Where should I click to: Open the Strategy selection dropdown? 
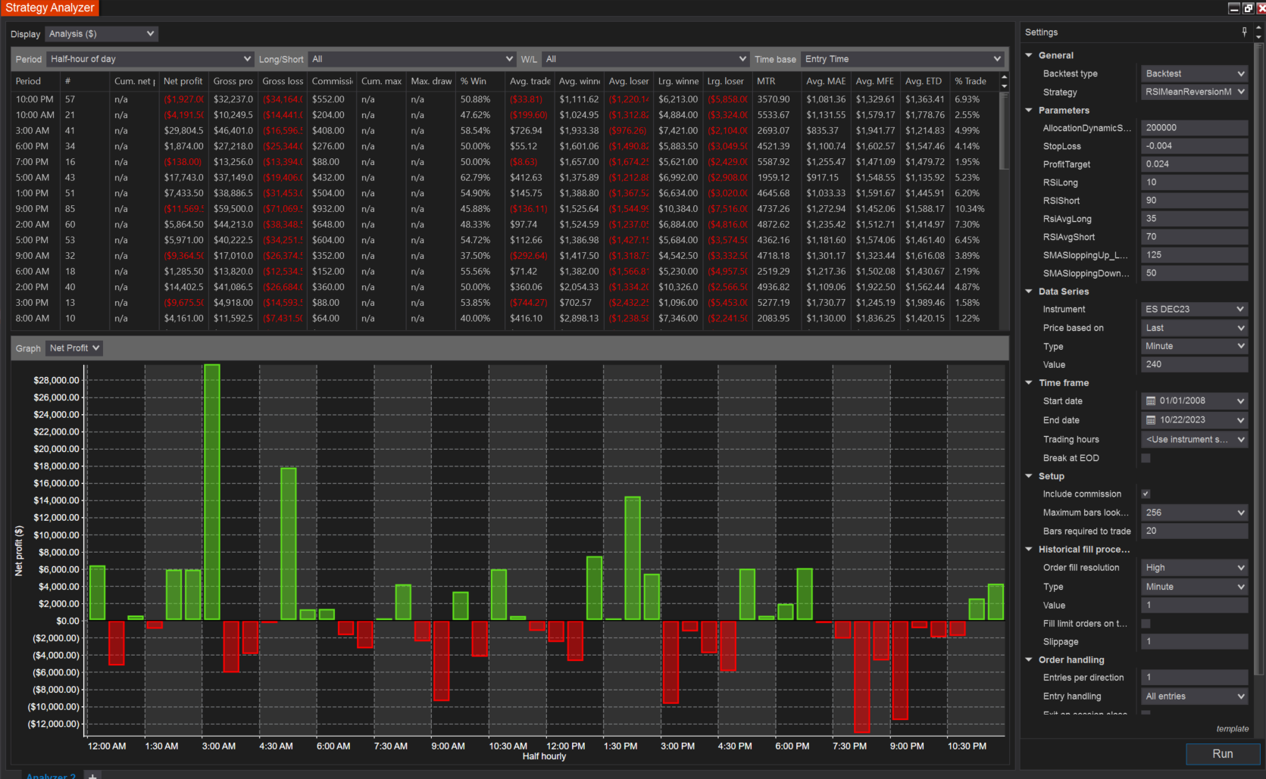point(1195,92)
